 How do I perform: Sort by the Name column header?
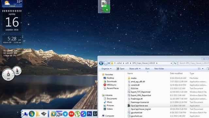click(130, 73)
